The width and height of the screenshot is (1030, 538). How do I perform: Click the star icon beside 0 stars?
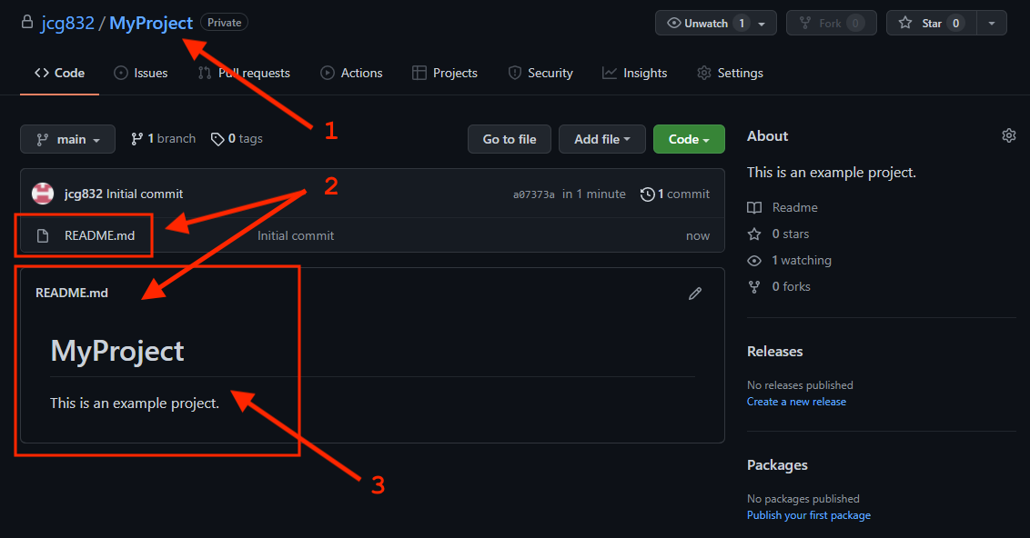(x=754, y=234)
